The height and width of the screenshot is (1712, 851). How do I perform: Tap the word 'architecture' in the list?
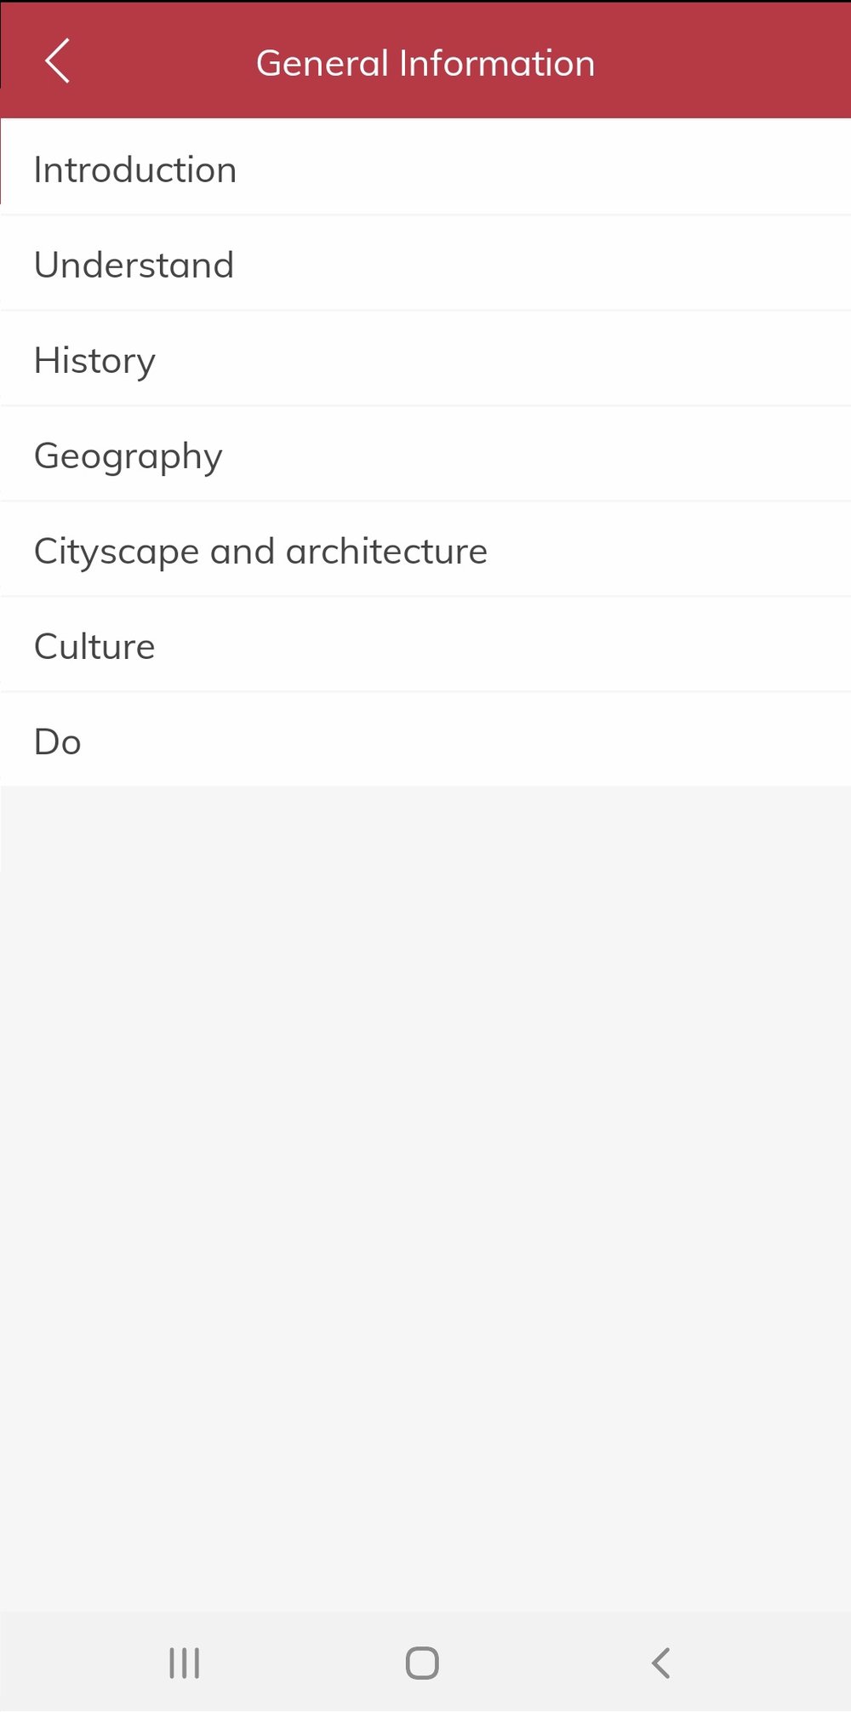coord(386,552)
